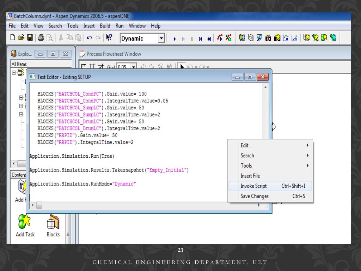Image resolution: width=361 pixels, height=271 pixels.
Task: Open the Run menu
Action: 120,26
